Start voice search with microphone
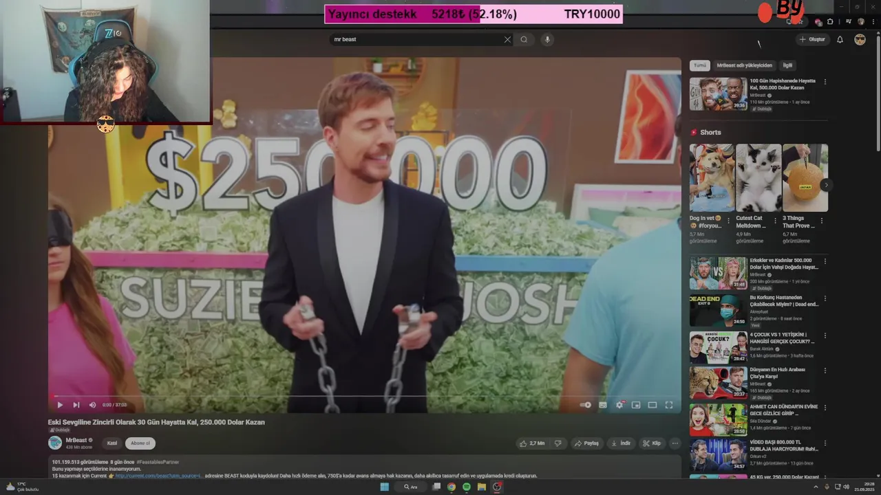Screen dimensions: 881x495 pos(547,39)
